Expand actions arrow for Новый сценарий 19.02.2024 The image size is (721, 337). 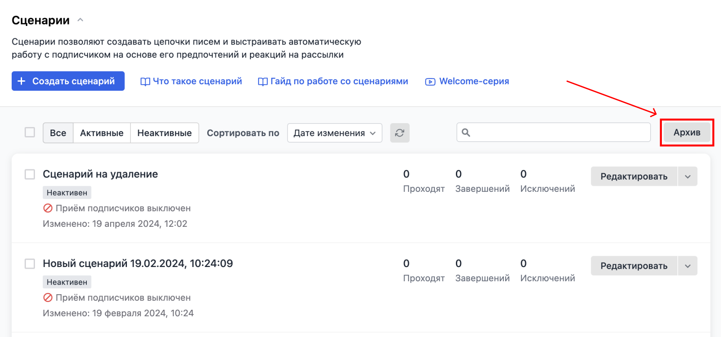tap(687, 266)
